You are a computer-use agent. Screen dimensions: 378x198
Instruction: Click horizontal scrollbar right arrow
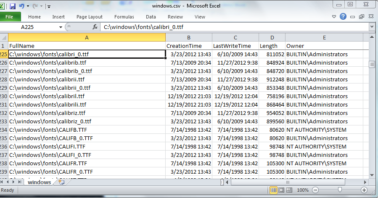[365, 182]
